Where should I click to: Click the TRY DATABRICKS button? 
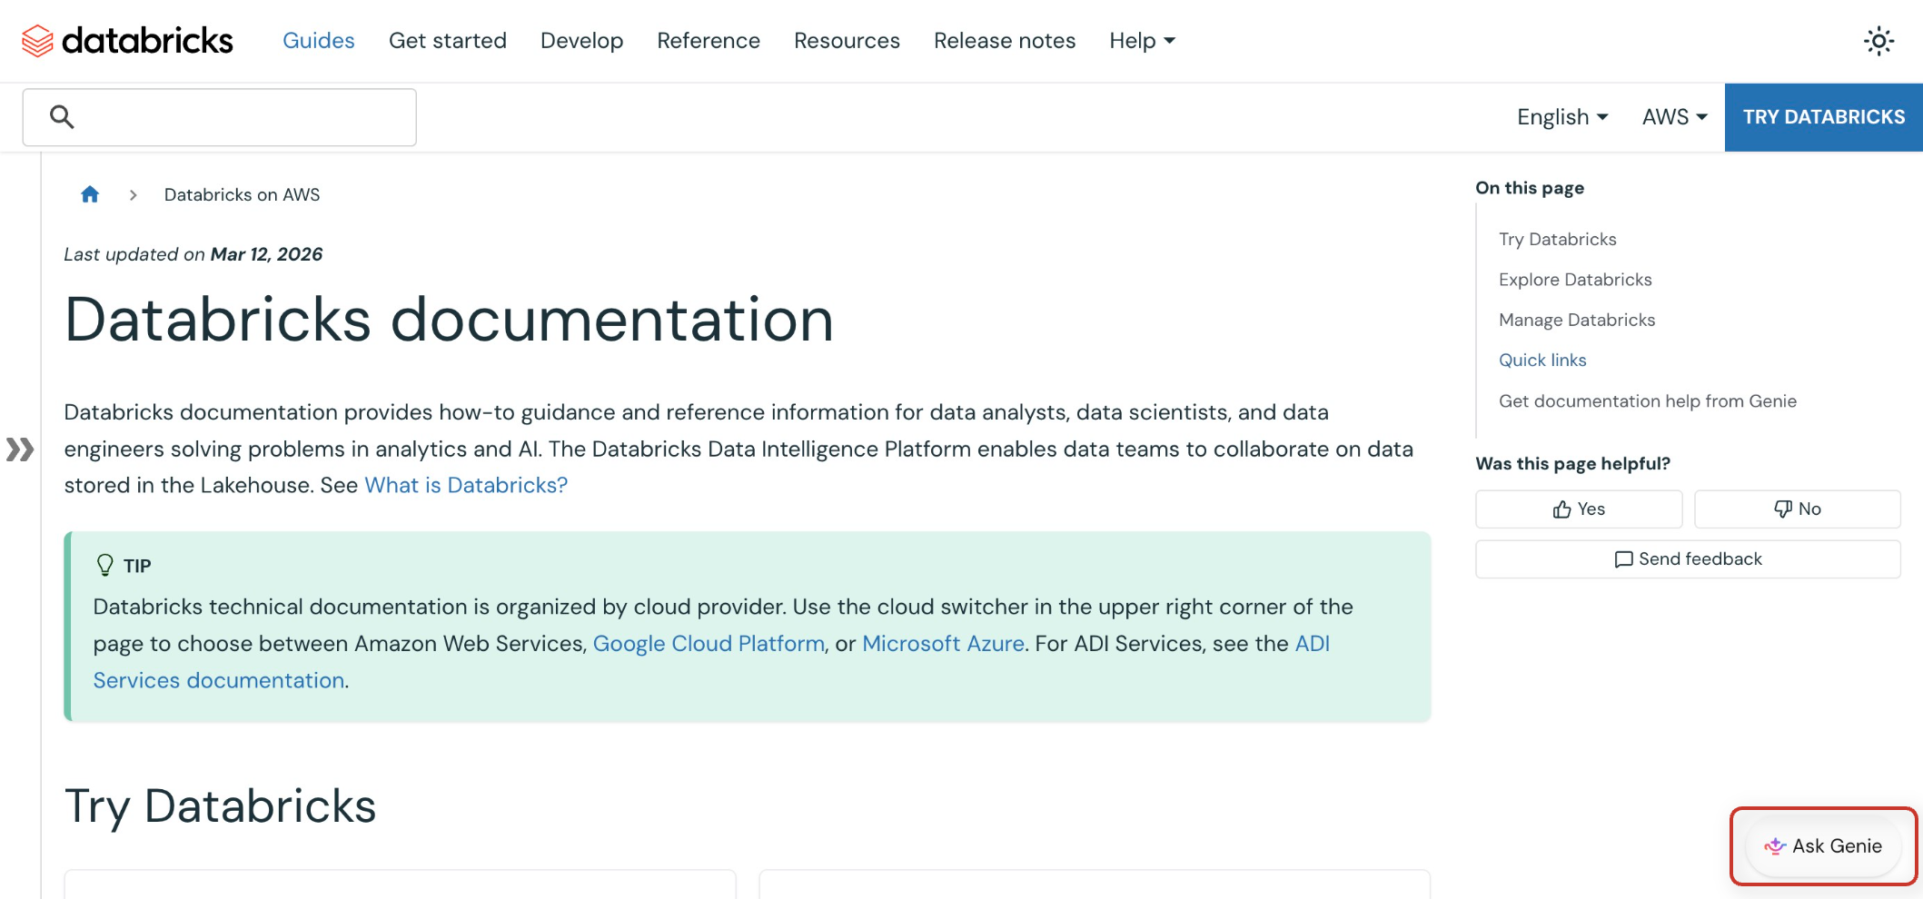point(1823,117)
